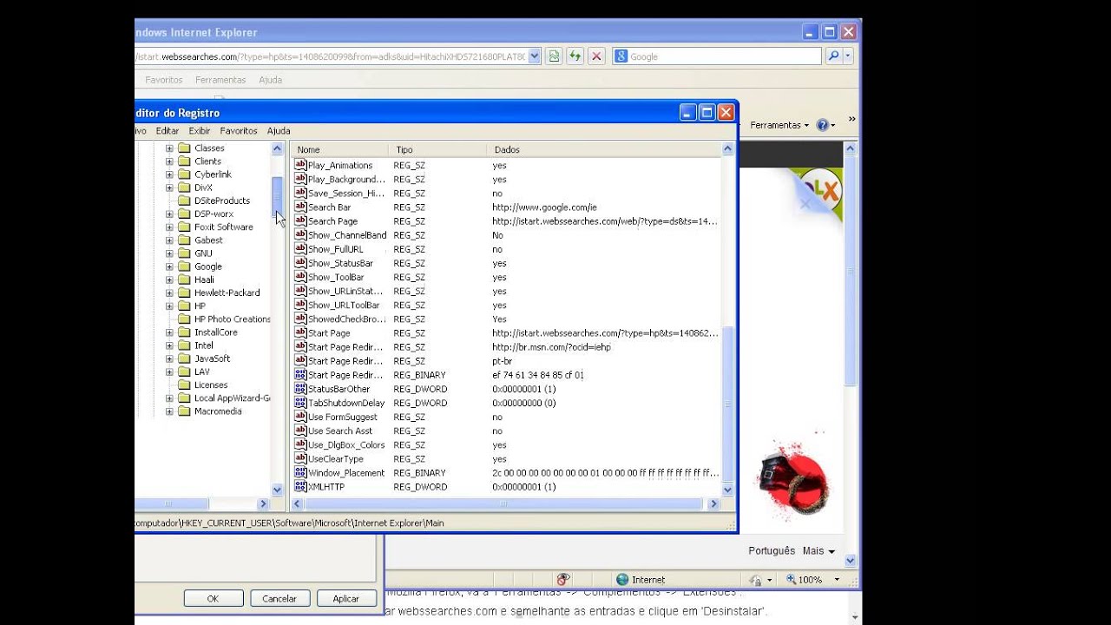Click the Licenses folder icon
The height and width of the screenshot is (625, 1111).
point(184,385)
